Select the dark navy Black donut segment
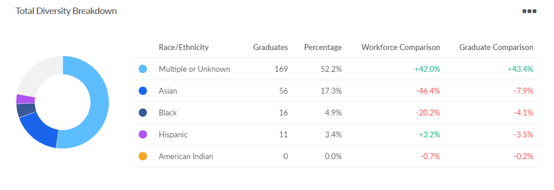 26,110
